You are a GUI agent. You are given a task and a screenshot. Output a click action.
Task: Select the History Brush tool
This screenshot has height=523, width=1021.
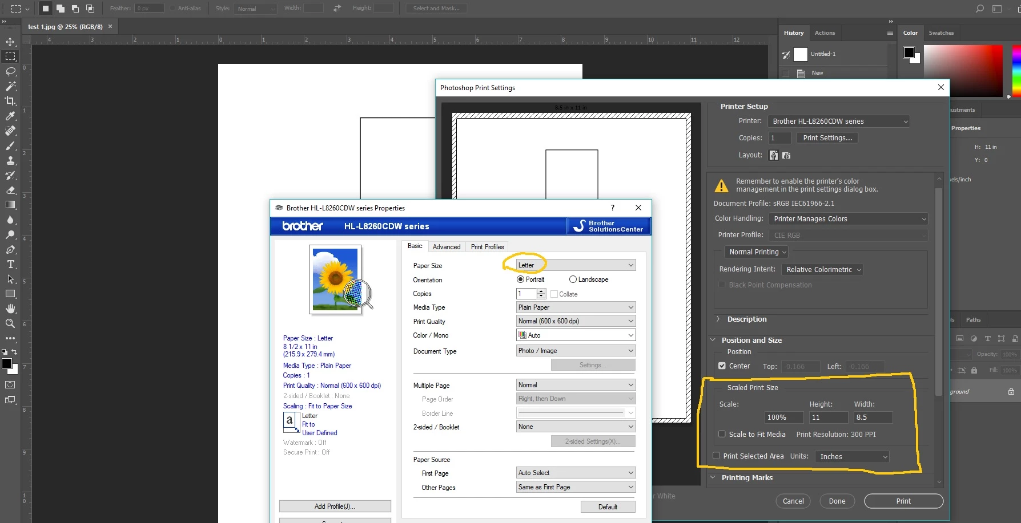10,175
